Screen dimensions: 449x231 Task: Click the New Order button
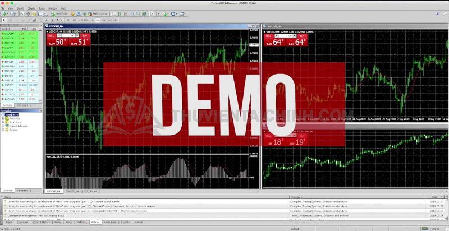(59, 13)
